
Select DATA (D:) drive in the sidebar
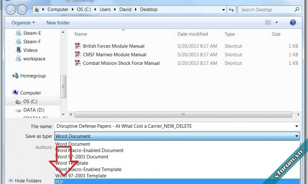pyautogui.click(x=34, y=110)
